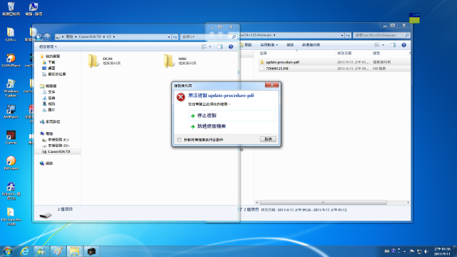Click the horizontal scrollbar in firmware window
This screenshot has height=257, width=457.
pyautogui.click(x=323, y=202)
